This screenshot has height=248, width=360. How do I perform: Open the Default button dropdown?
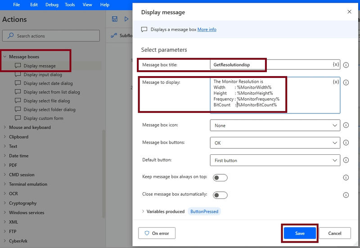point(275,160)
